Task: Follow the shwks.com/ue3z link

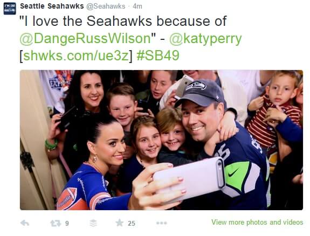Action: pos(76,55)
